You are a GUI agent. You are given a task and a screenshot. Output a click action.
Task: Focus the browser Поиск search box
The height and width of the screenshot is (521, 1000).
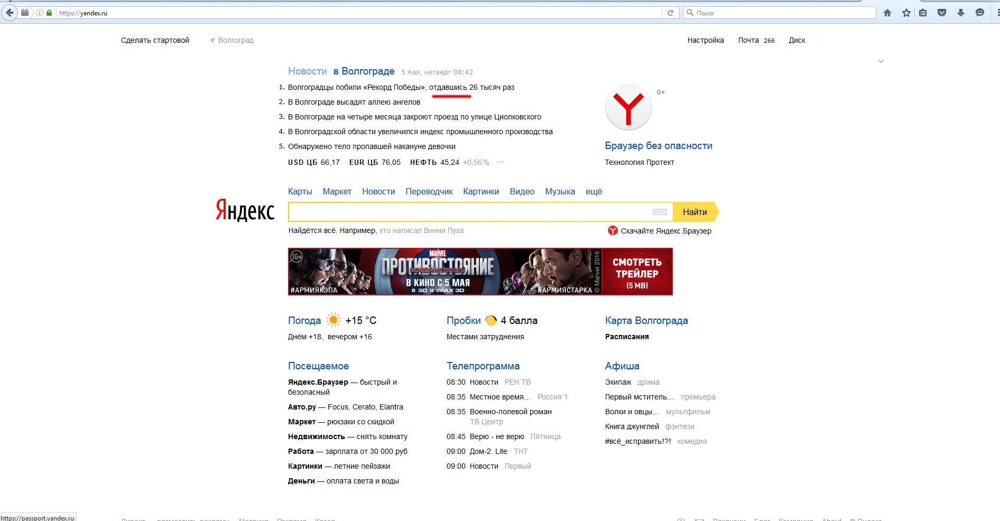780,13
